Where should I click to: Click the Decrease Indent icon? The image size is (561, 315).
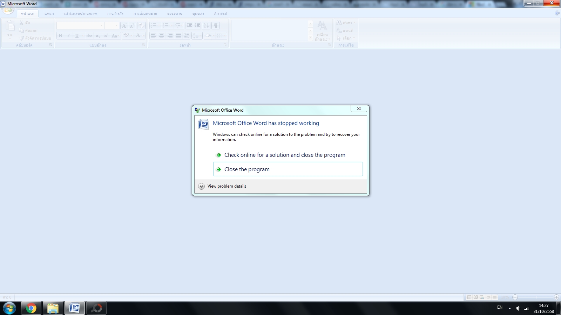click(189, 26)
